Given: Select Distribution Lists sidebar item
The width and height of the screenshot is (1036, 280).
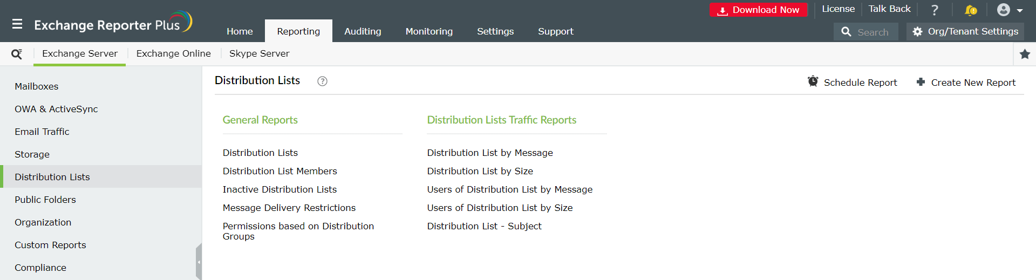Looking at the screenshot, I should coord(101,177).
